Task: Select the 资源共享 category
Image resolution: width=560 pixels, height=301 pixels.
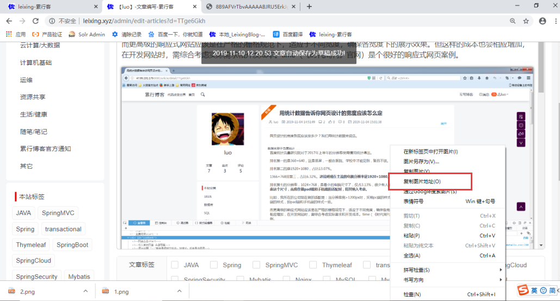Action: coord(33,97)
